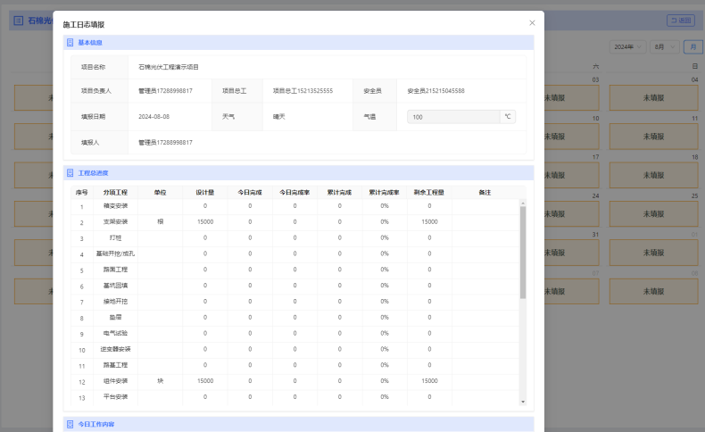Click 管理员17288998817 in 填报人 row

(x=165, y=143)
